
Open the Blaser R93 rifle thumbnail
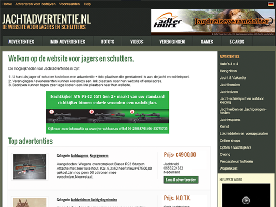click(29, 167)
